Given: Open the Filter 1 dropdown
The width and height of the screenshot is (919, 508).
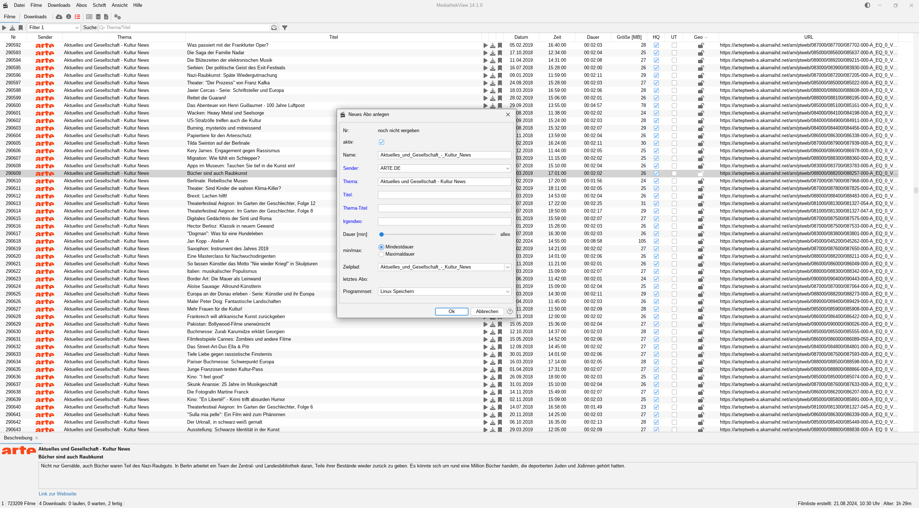Looking at the screenshot, I should (54, 28).
